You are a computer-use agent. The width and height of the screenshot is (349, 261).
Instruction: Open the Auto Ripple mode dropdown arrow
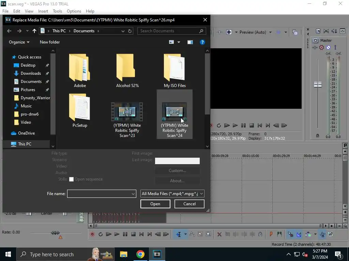pyautogui.click(x=315, y=234)
